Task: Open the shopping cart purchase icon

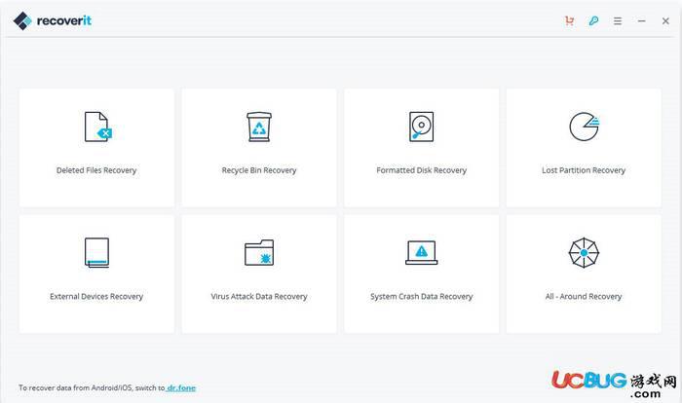Action: click(x=569, y=20)
